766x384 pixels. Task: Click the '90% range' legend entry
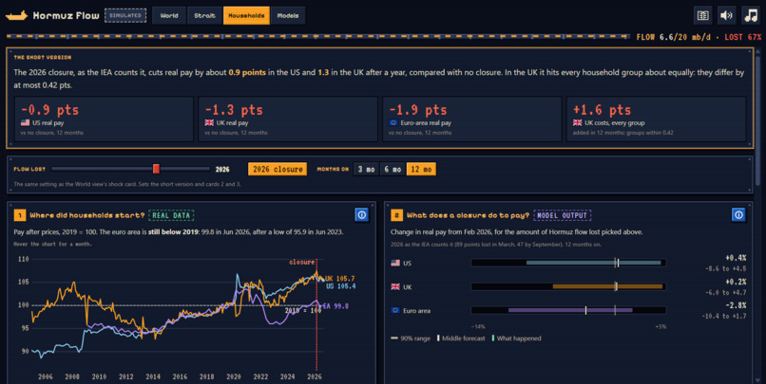click(411, 338)
